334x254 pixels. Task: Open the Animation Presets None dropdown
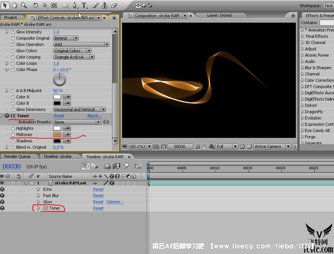pyautogui.click(x=77, y=122)
